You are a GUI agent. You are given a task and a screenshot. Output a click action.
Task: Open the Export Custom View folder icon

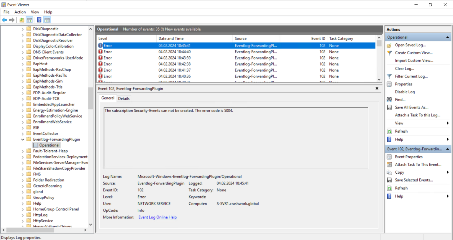(22, 20)
